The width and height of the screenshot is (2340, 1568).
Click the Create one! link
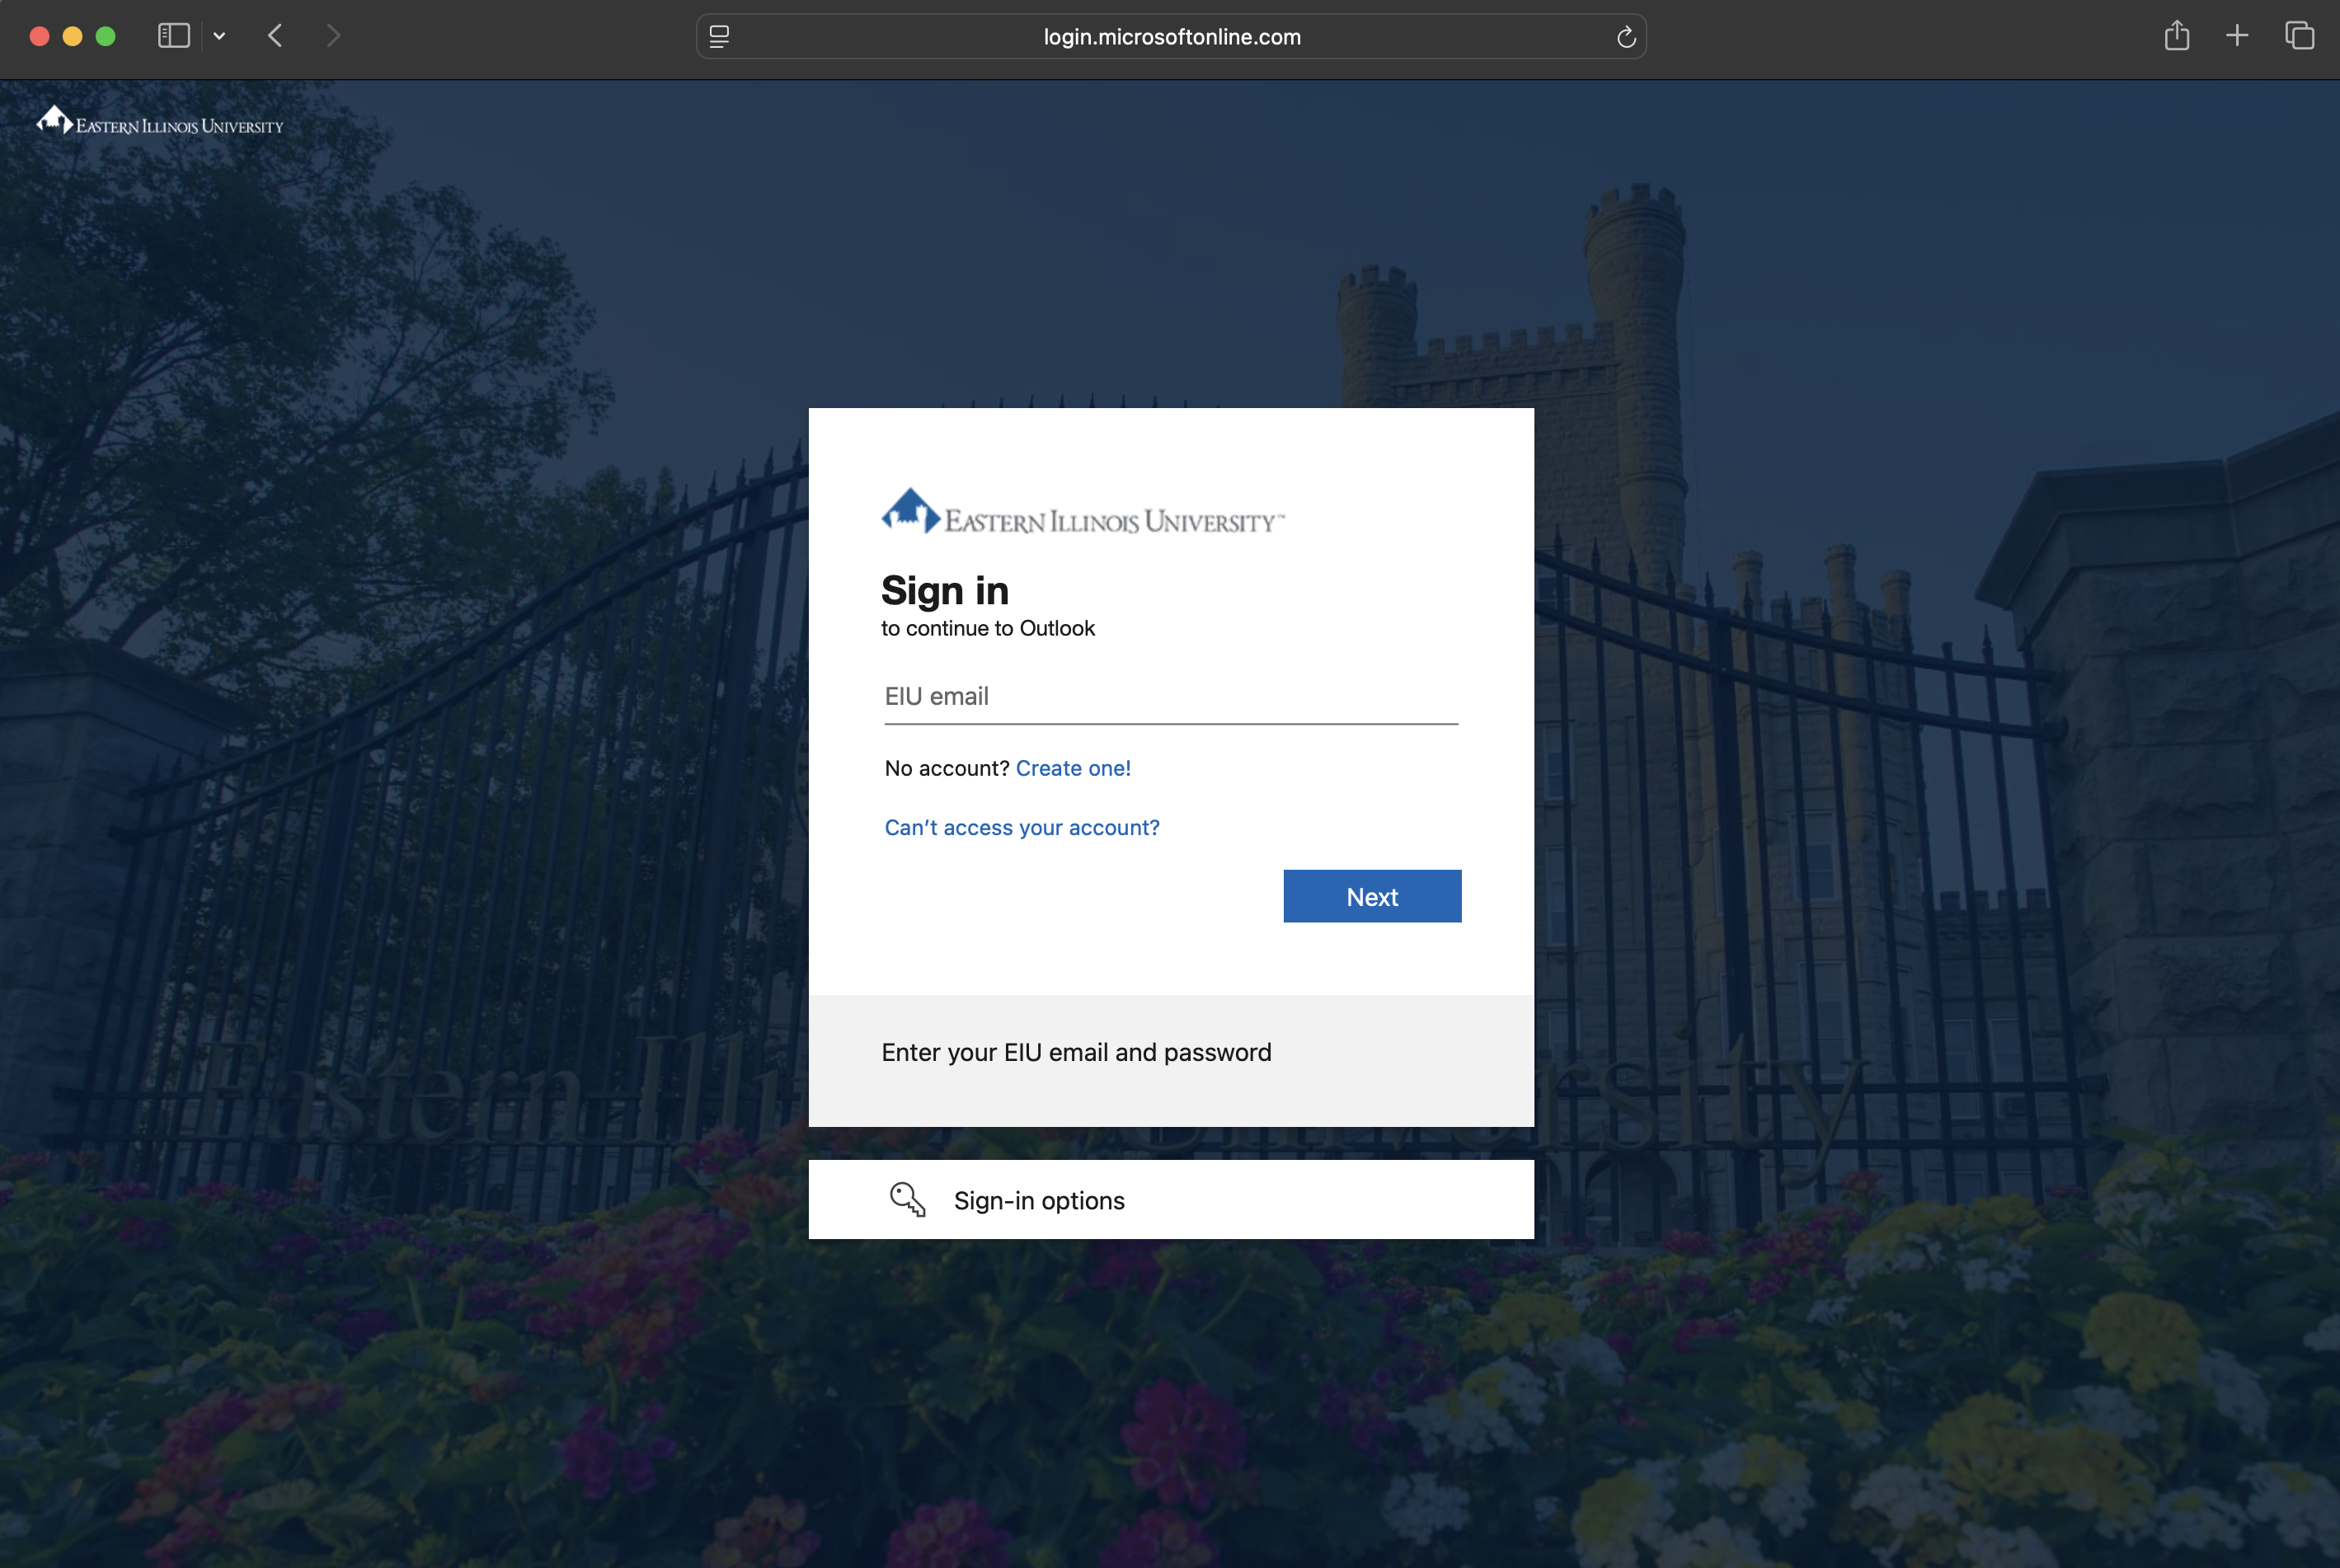point(1073,768)
